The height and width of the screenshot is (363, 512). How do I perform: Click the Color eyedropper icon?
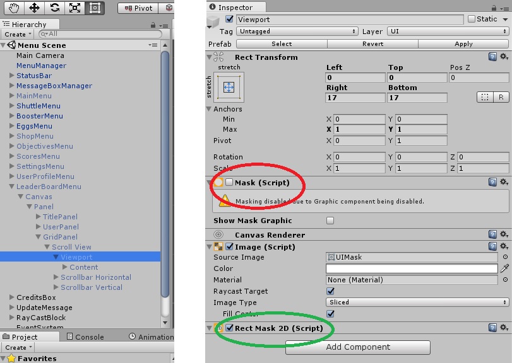point(504,268)
